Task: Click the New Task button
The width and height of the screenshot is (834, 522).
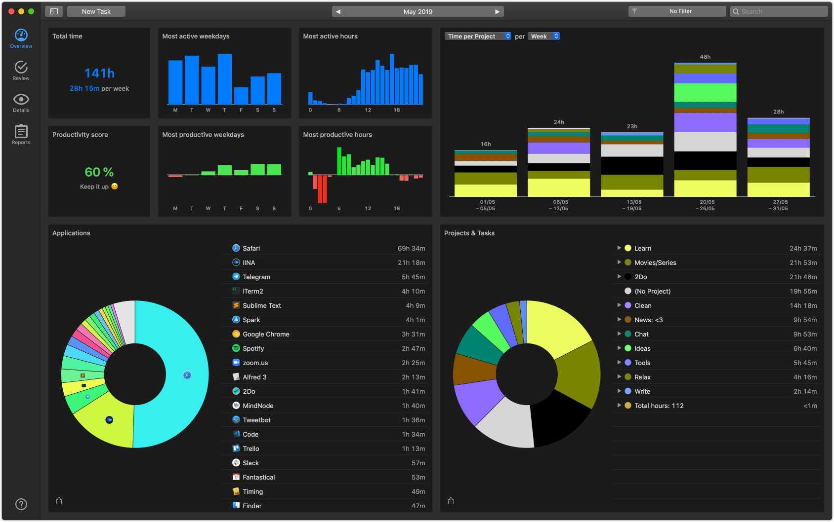Action: coord(96,11)
